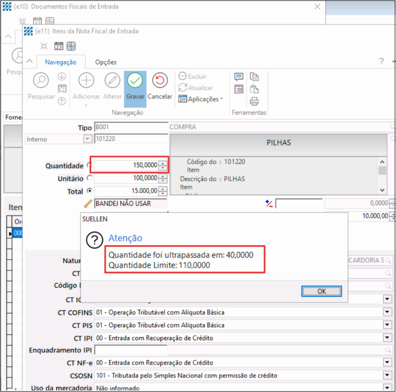Close the Documentos Fiscais de Entrada window
Viewport: 396px width, 392px height.
(317, 7)
